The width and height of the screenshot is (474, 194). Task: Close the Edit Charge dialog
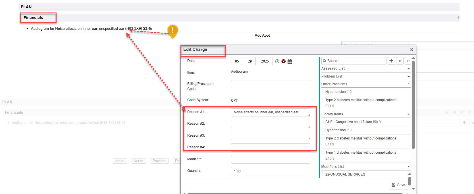coord(411,50)
